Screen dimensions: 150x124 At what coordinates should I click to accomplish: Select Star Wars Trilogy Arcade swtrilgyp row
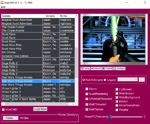click(x=38, y=85)
